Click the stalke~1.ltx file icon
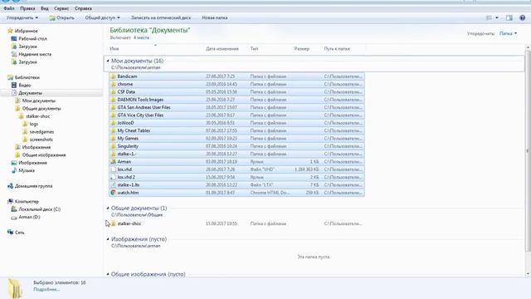 click(113, 185)
